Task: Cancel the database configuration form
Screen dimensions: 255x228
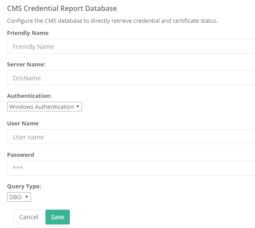Action: click(x=28, y=217)
